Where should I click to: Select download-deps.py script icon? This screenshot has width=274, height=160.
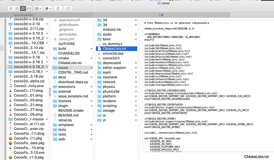55,82
